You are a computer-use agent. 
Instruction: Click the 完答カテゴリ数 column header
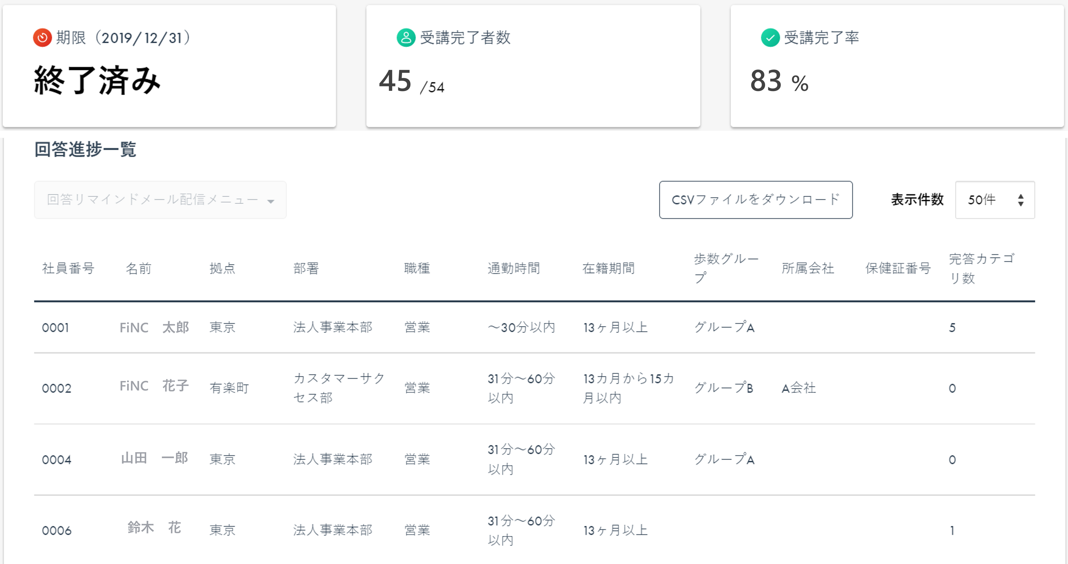(x=981, y=268)
